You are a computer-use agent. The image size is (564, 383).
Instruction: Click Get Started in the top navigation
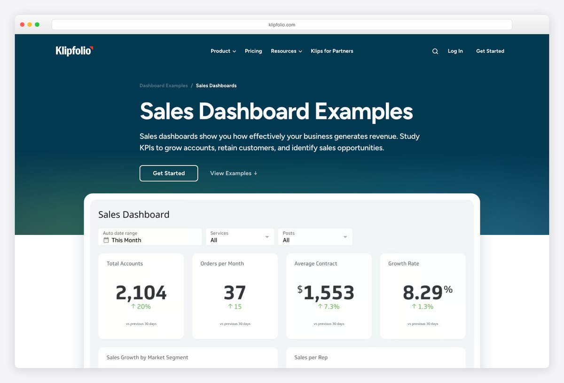coord(490,51)
